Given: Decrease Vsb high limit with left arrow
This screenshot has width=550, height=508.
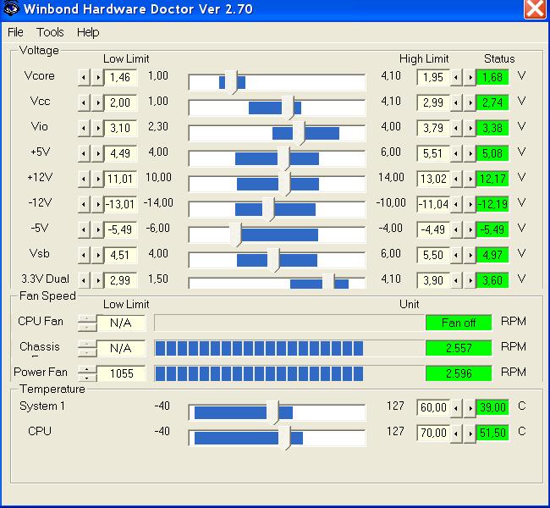Looking at the screenshot, I should [x=456, y=255].
